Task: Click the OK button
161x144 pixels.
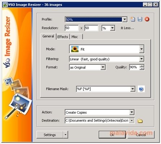Action: coord(112,135)
